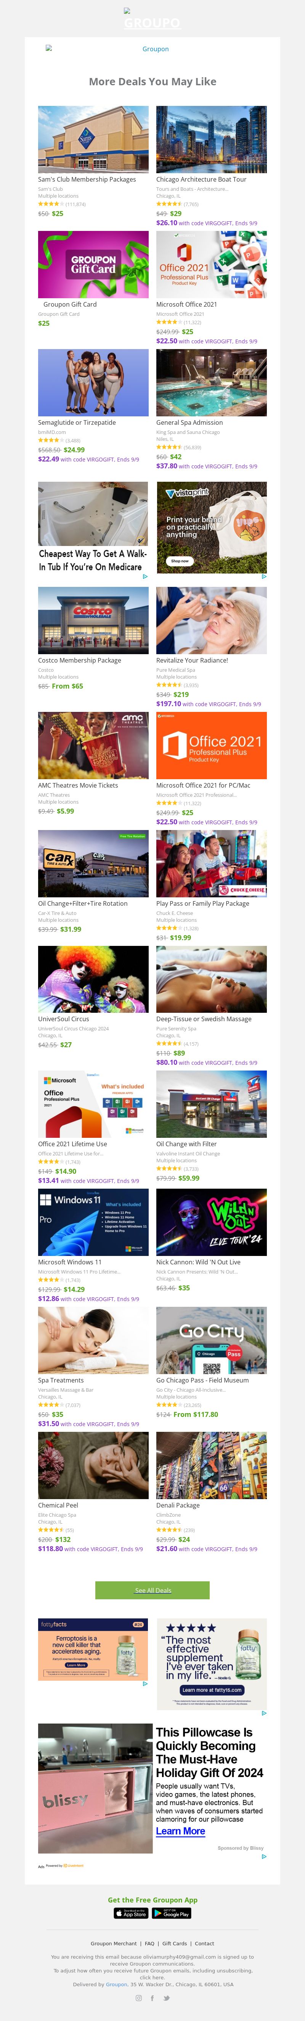Click the See All Deals button
The height and width of the screenshot is (2021, 305).
coord(152,1568)
